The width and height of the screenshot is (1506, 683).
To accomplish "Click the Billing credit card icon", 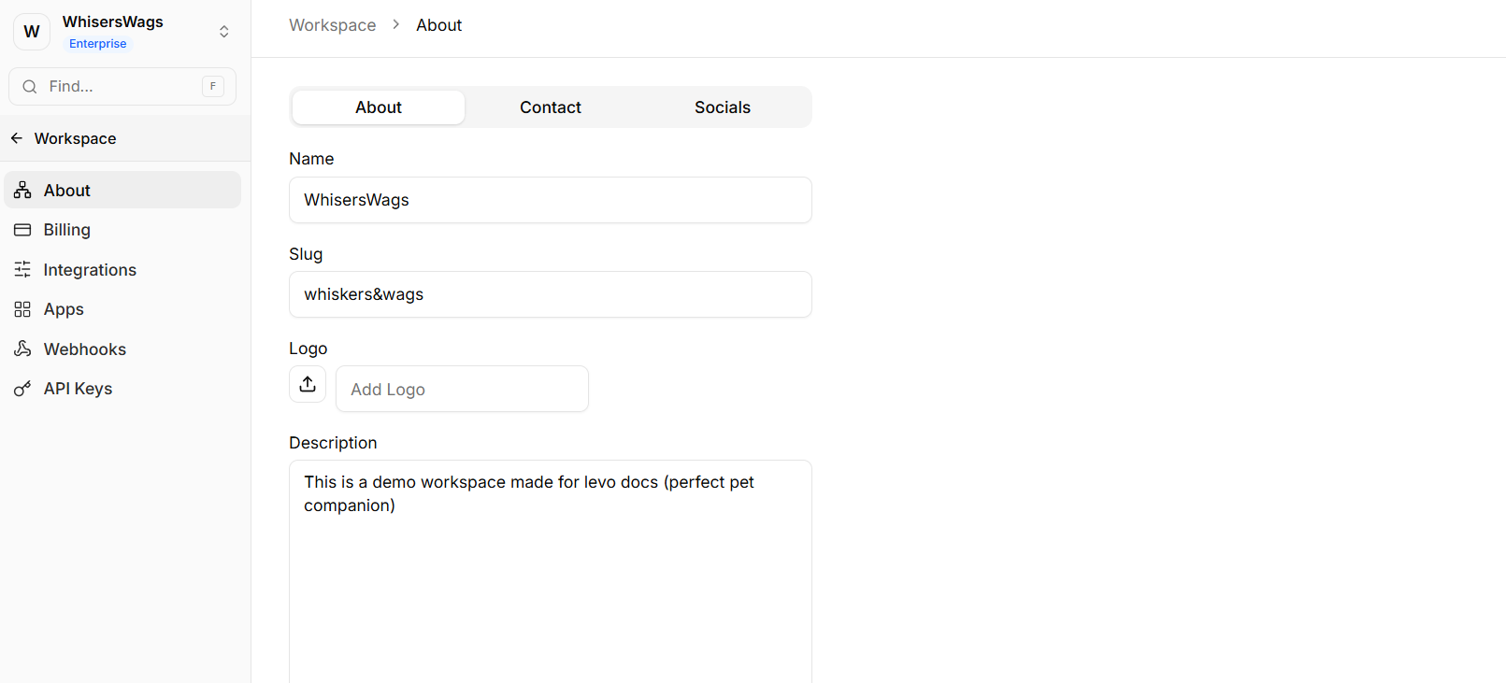I will (x=22, y=230).
